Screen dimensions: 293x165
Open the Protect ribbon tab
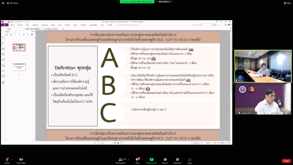67,25
